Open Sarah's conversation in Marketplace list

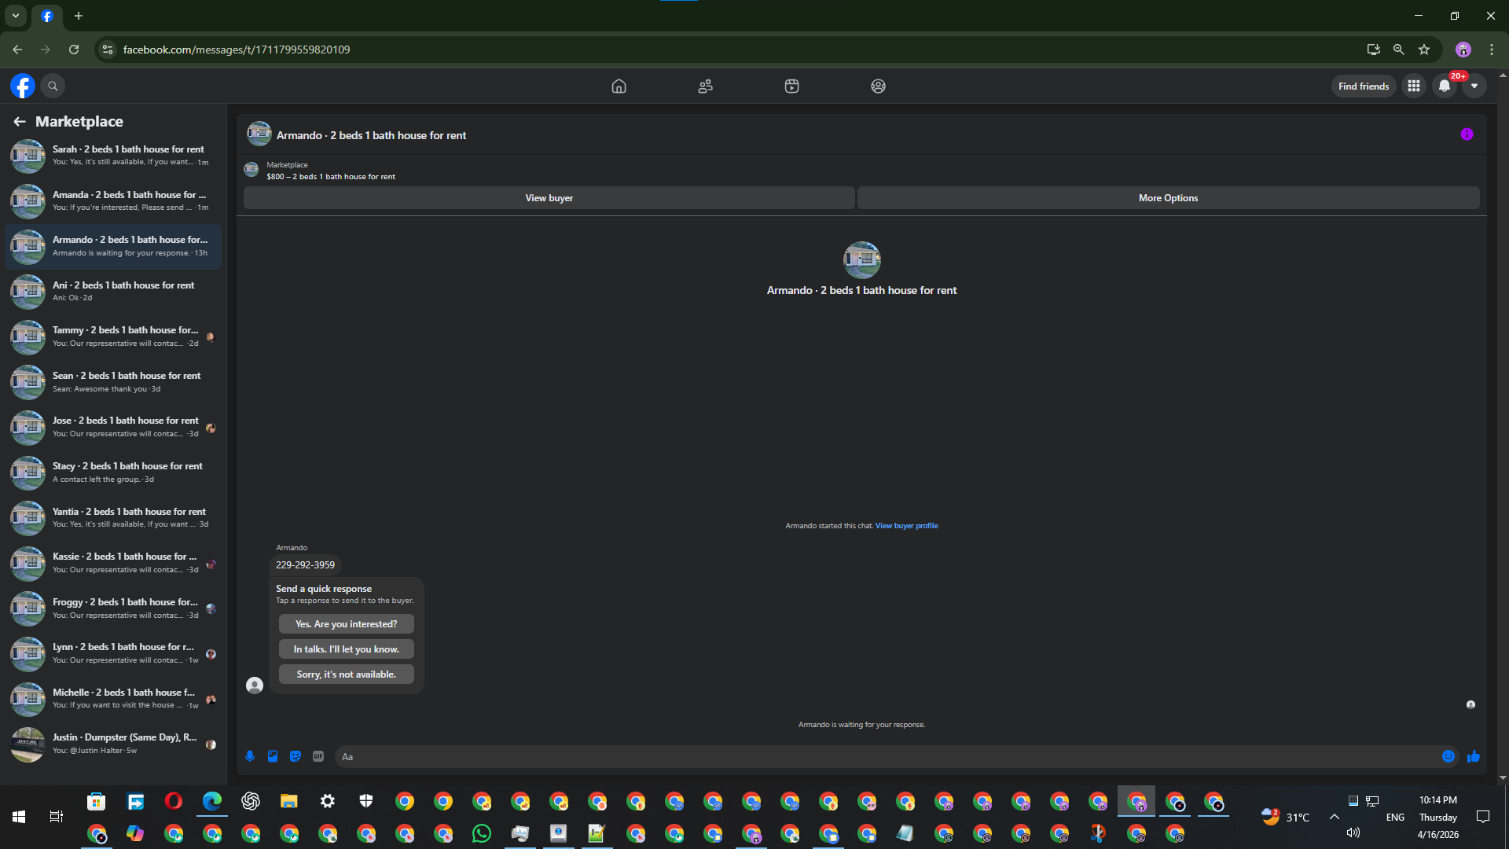(x=113, y=156)
